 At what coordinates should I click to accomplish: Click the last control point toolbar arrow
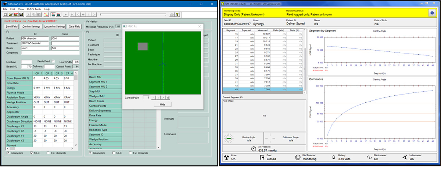click(x=94, y=14)
